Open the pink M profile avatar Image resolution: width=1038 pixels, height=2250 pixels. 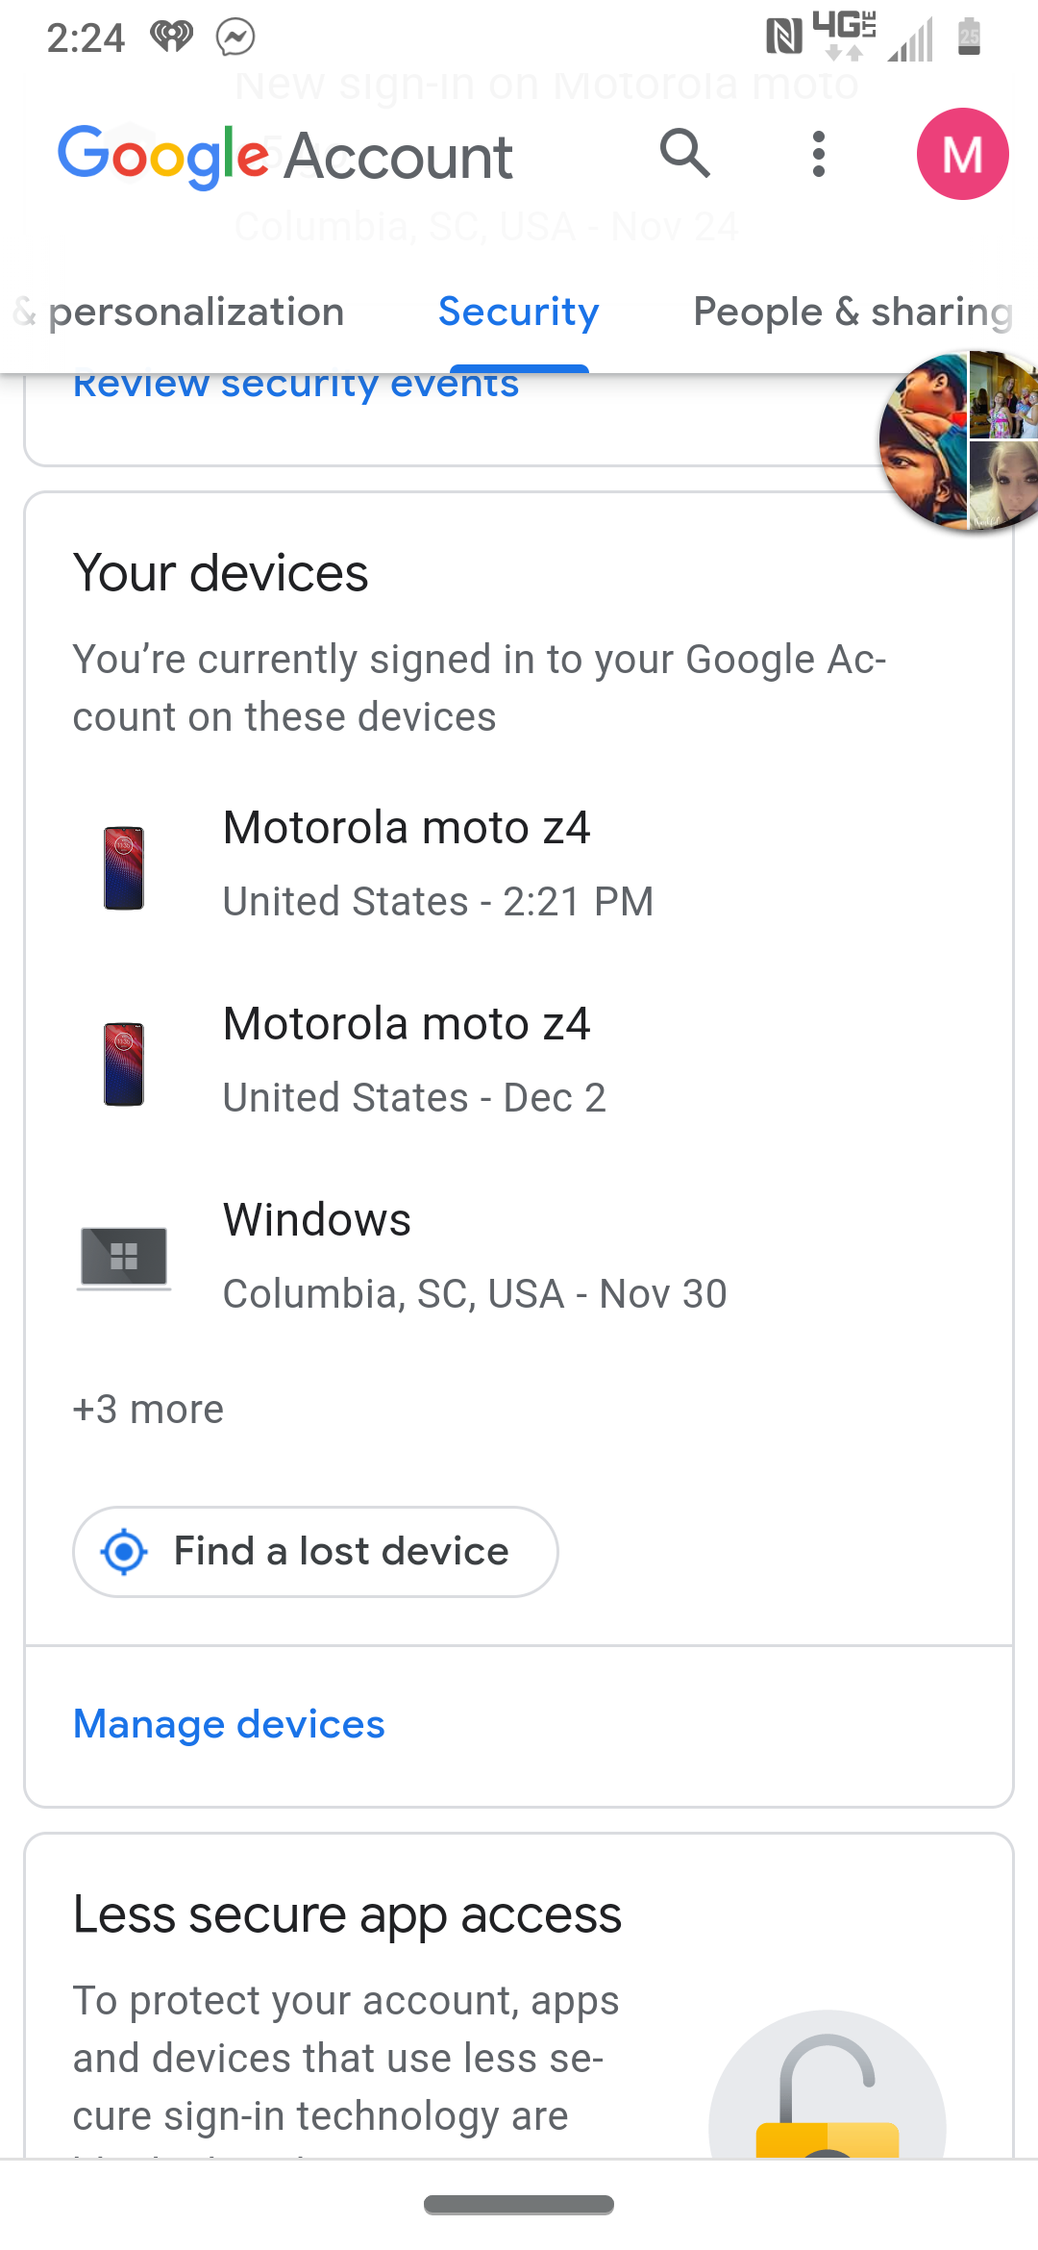(x=962, y=154)
